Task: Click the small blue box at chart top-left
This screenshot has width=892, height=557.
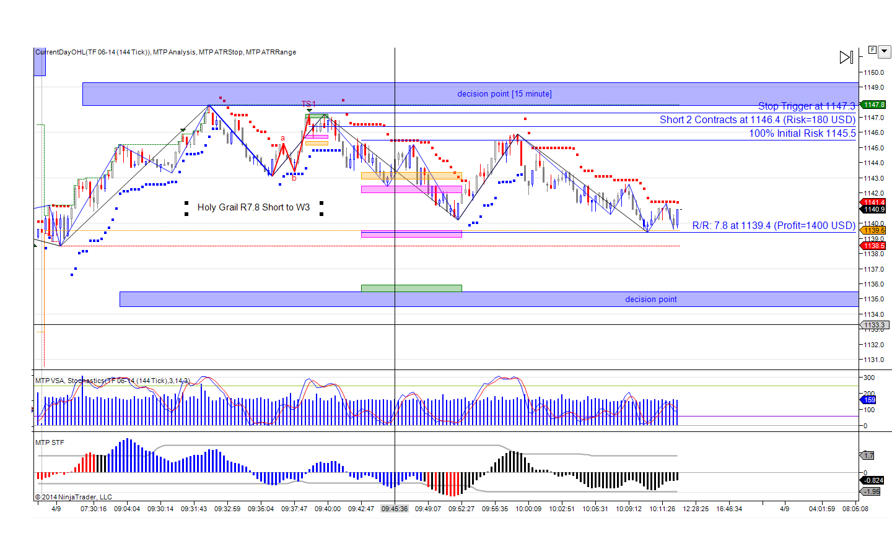Action: click(x=40, y=62)
